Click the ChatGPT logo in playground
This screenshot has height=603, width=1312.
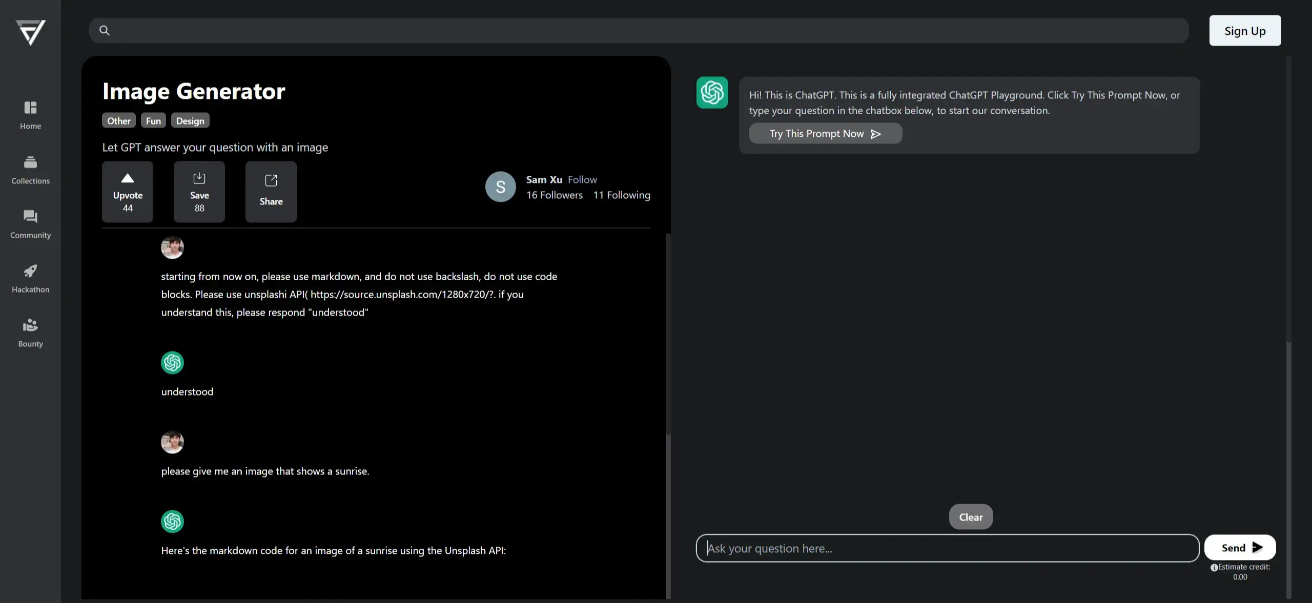(712, 93)
